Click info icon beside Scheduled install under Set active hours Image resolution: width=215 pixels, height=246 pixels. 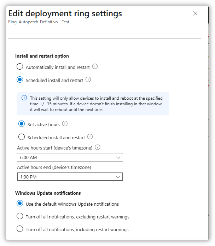pyautogui.click(x=90, y=137)
